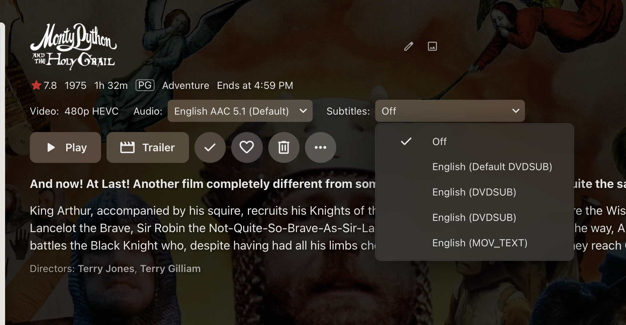Watch the Trailer

[x=148, y=147]
